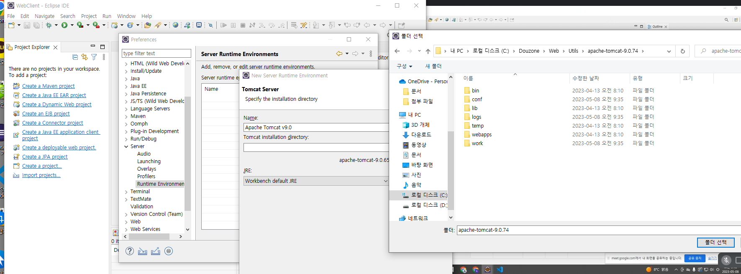Click Import projects link

[x=41, y=175]
